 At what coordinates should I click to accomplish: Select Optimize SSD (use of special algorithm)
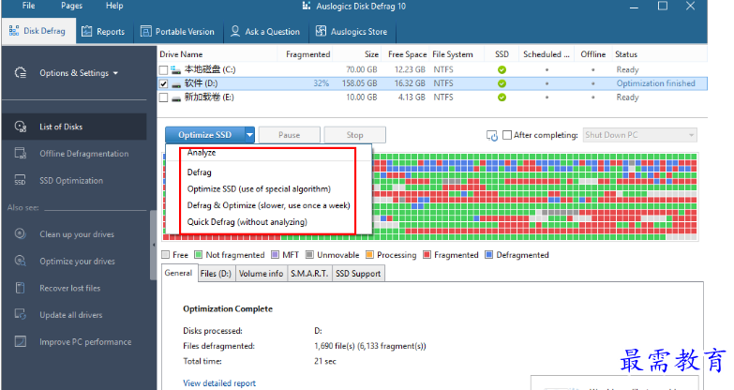(259, 189)
